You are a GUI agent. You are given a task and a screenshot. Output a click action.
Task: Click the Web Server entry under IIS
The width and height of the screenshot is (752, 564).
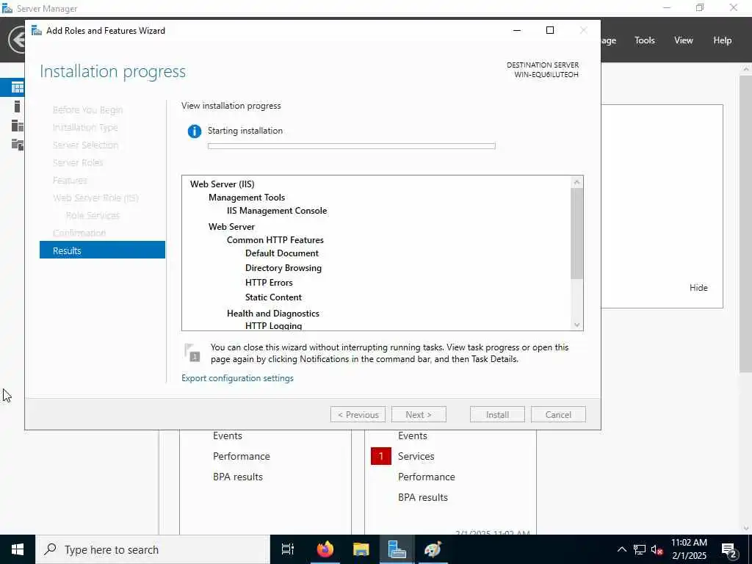click(x=231, y=227)
